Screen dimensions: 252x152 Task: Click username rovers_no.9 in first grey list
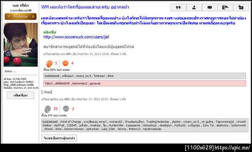pos(83,76)
